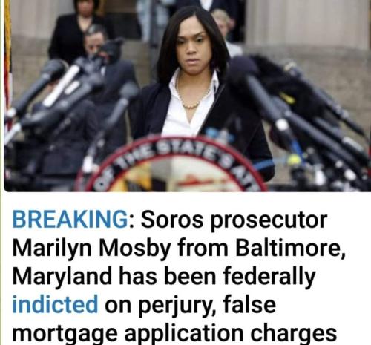Click the 'mortgage application' text
Screen dimensions: 371x345
point(128,334)
